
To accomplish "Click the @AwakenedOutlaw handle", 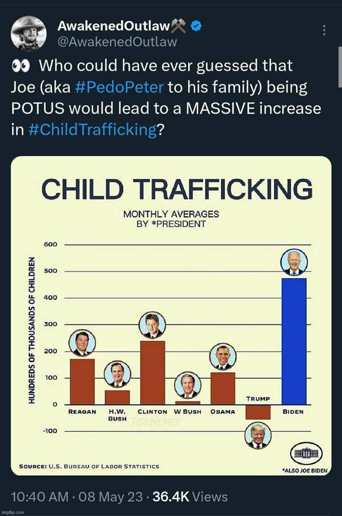I will [x=117, y=42].
